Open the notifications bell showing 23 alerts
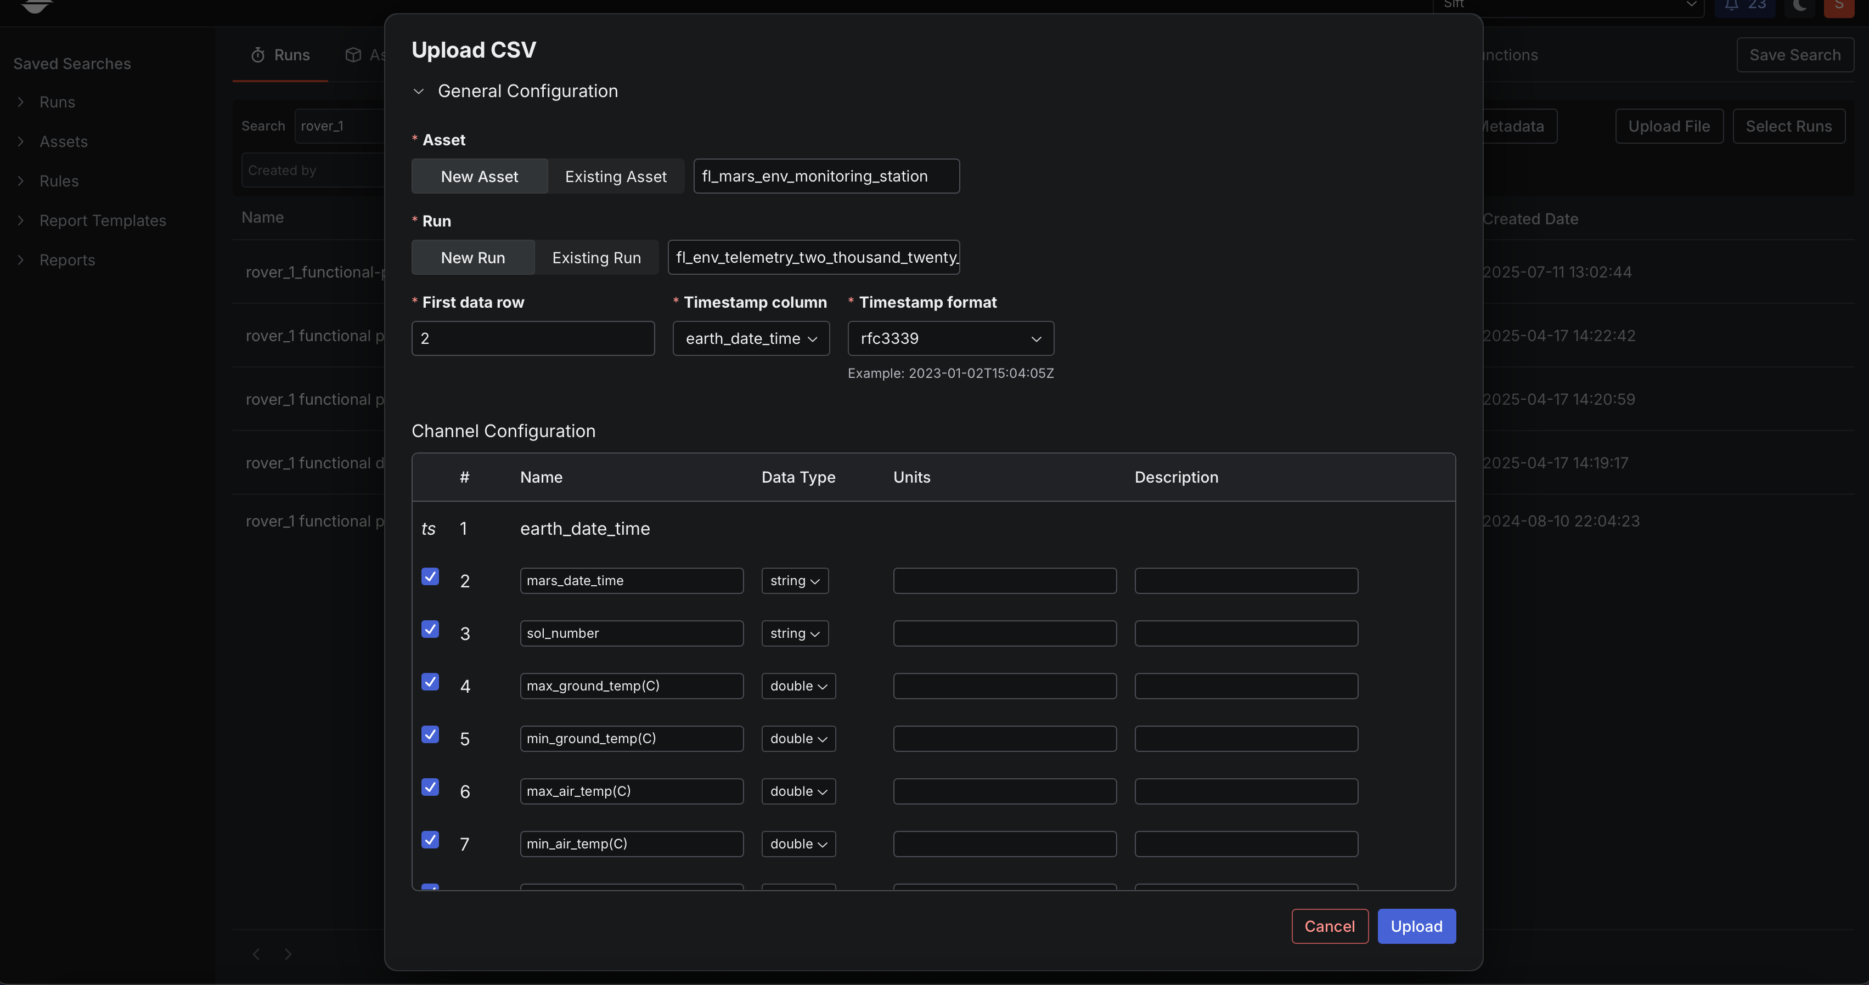 tap(1744, 5)
